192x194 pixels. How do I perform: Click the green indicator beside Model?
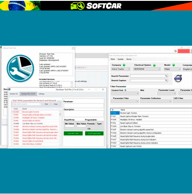coord(174,65)
